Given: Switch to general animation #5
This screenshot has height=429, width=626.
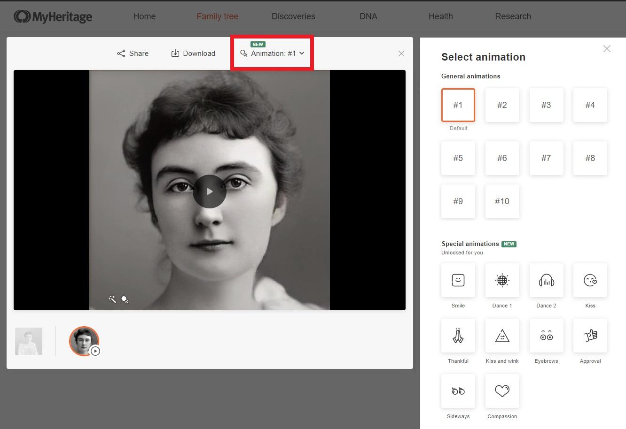Looking at the screenshot, I should [458, 158].
